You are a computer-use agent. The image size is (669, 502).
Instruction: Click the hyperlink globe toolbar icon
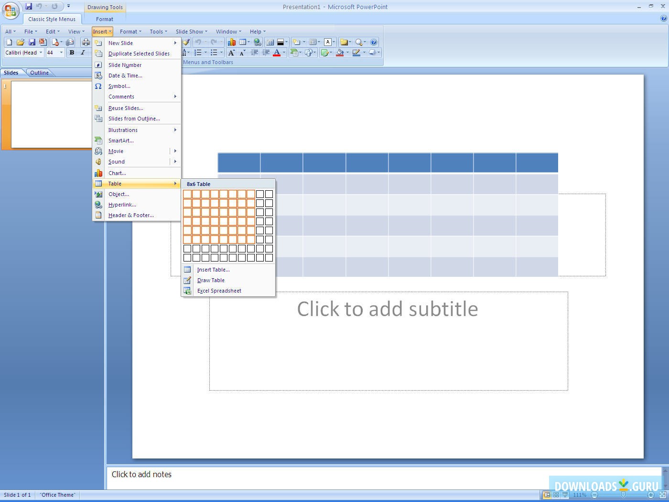coord(258,42)
